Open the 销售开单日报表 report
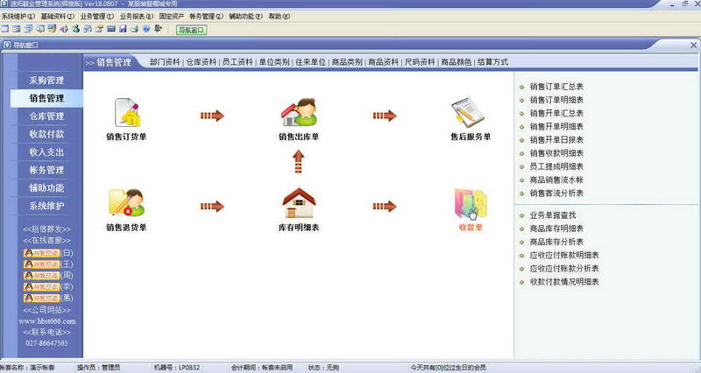The height and width of the screenshot is (373, 701). click(556, 140)
